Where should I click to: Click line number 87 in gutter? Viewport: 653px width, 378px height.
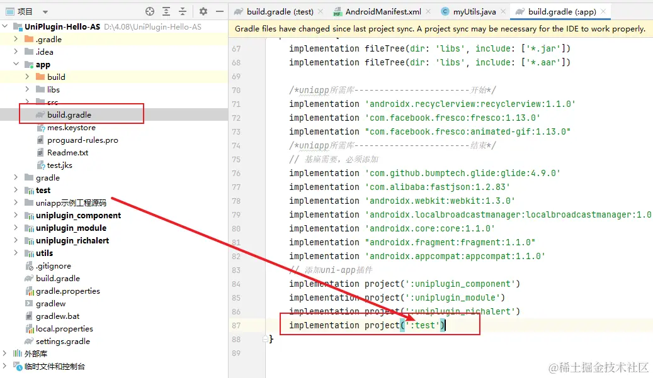(x=236, y=325)
